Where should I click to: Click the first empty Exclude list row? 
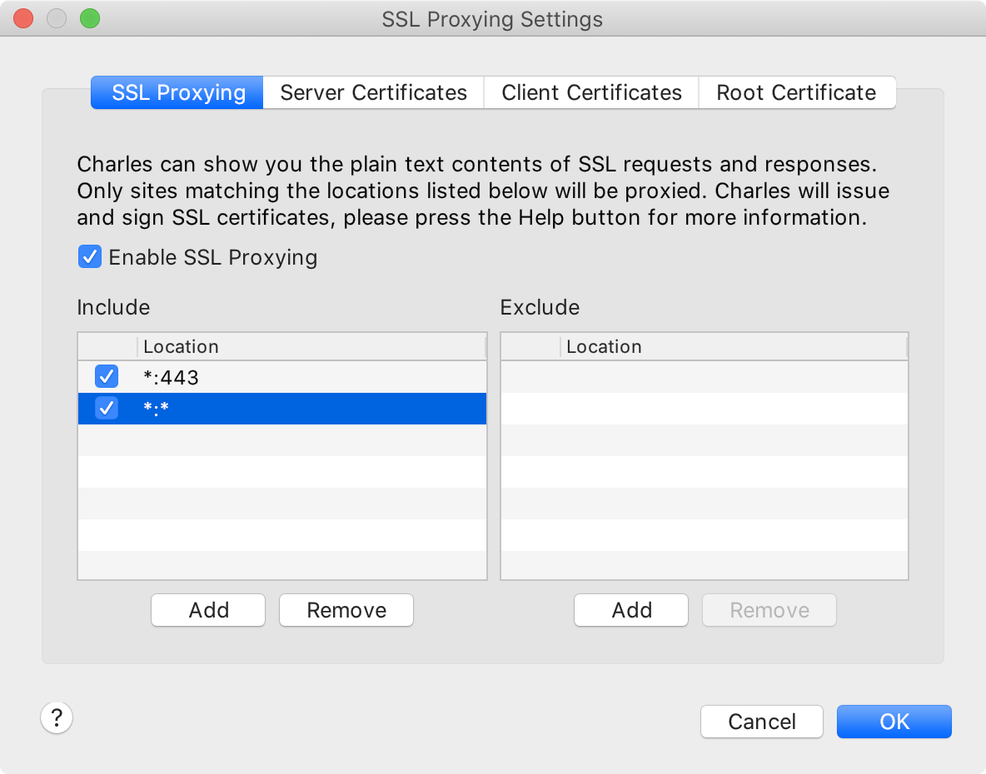[x=704, y=377]
